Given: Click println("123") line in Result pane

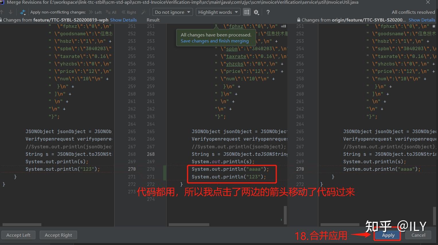Looking at the screenshot, I should click(x=229, y=177).
